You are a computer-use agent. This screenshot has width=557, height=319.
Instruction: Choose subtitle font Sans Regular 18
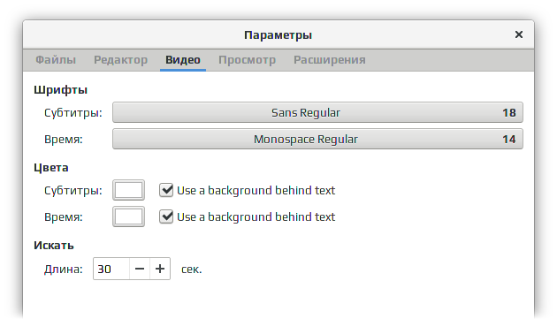(317, 112)
